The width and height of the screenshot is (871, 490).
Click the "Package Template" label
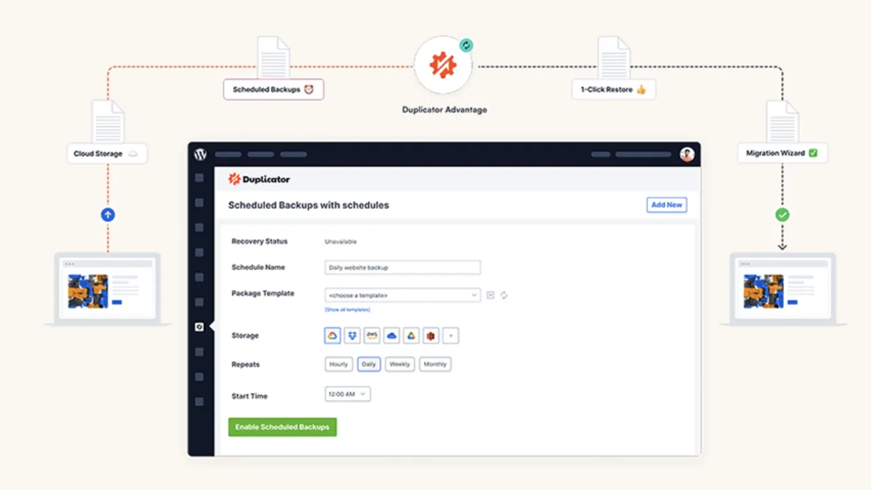point(263,294)
